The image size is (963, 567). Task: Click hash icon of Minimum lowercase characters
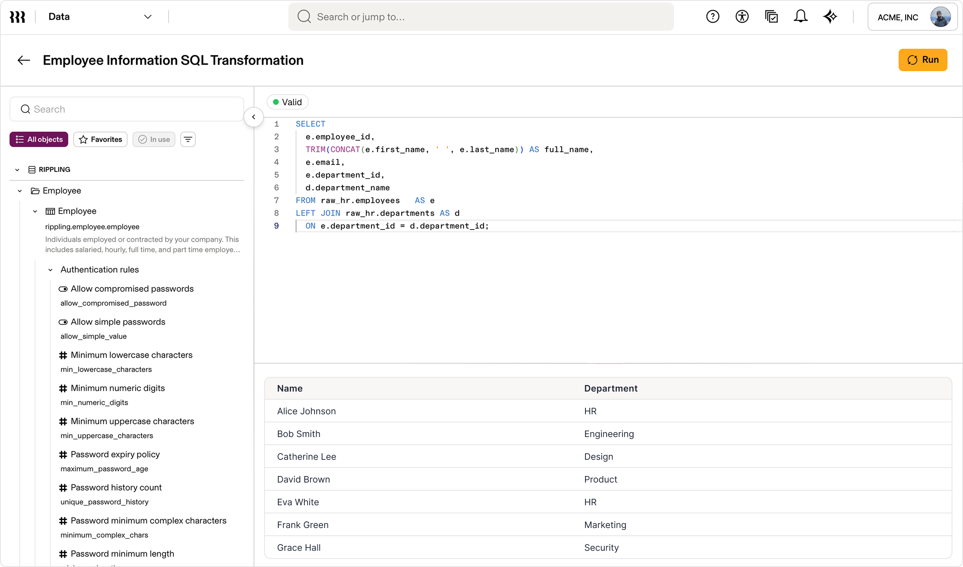coord(63,355)
